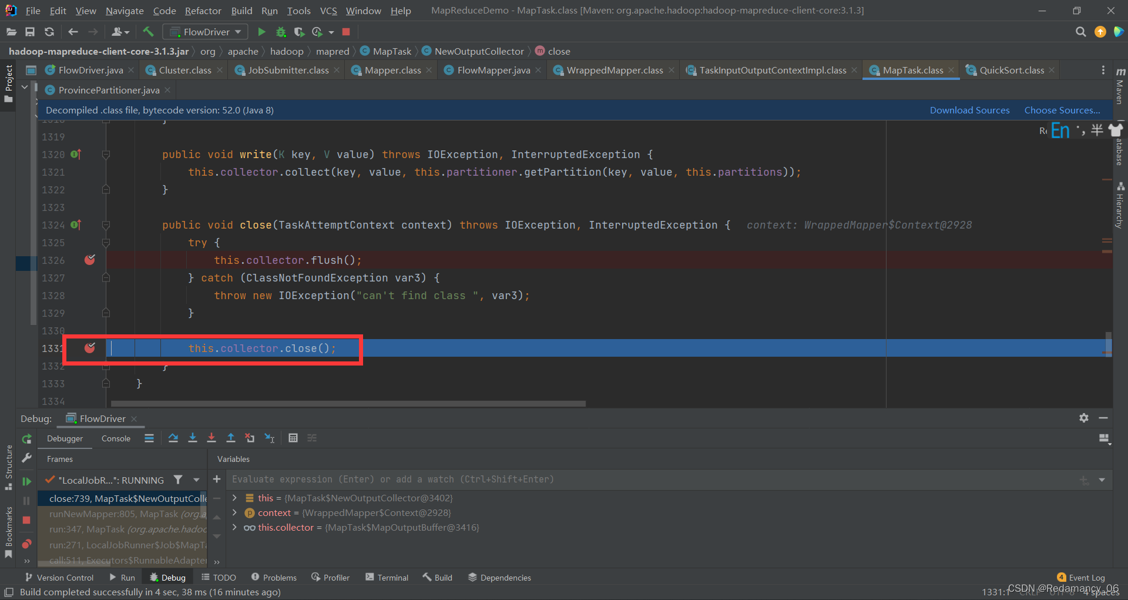Screen dimensions: 1128x600
Task: Switch to FlowMapper.java tab
Action: 493,70
